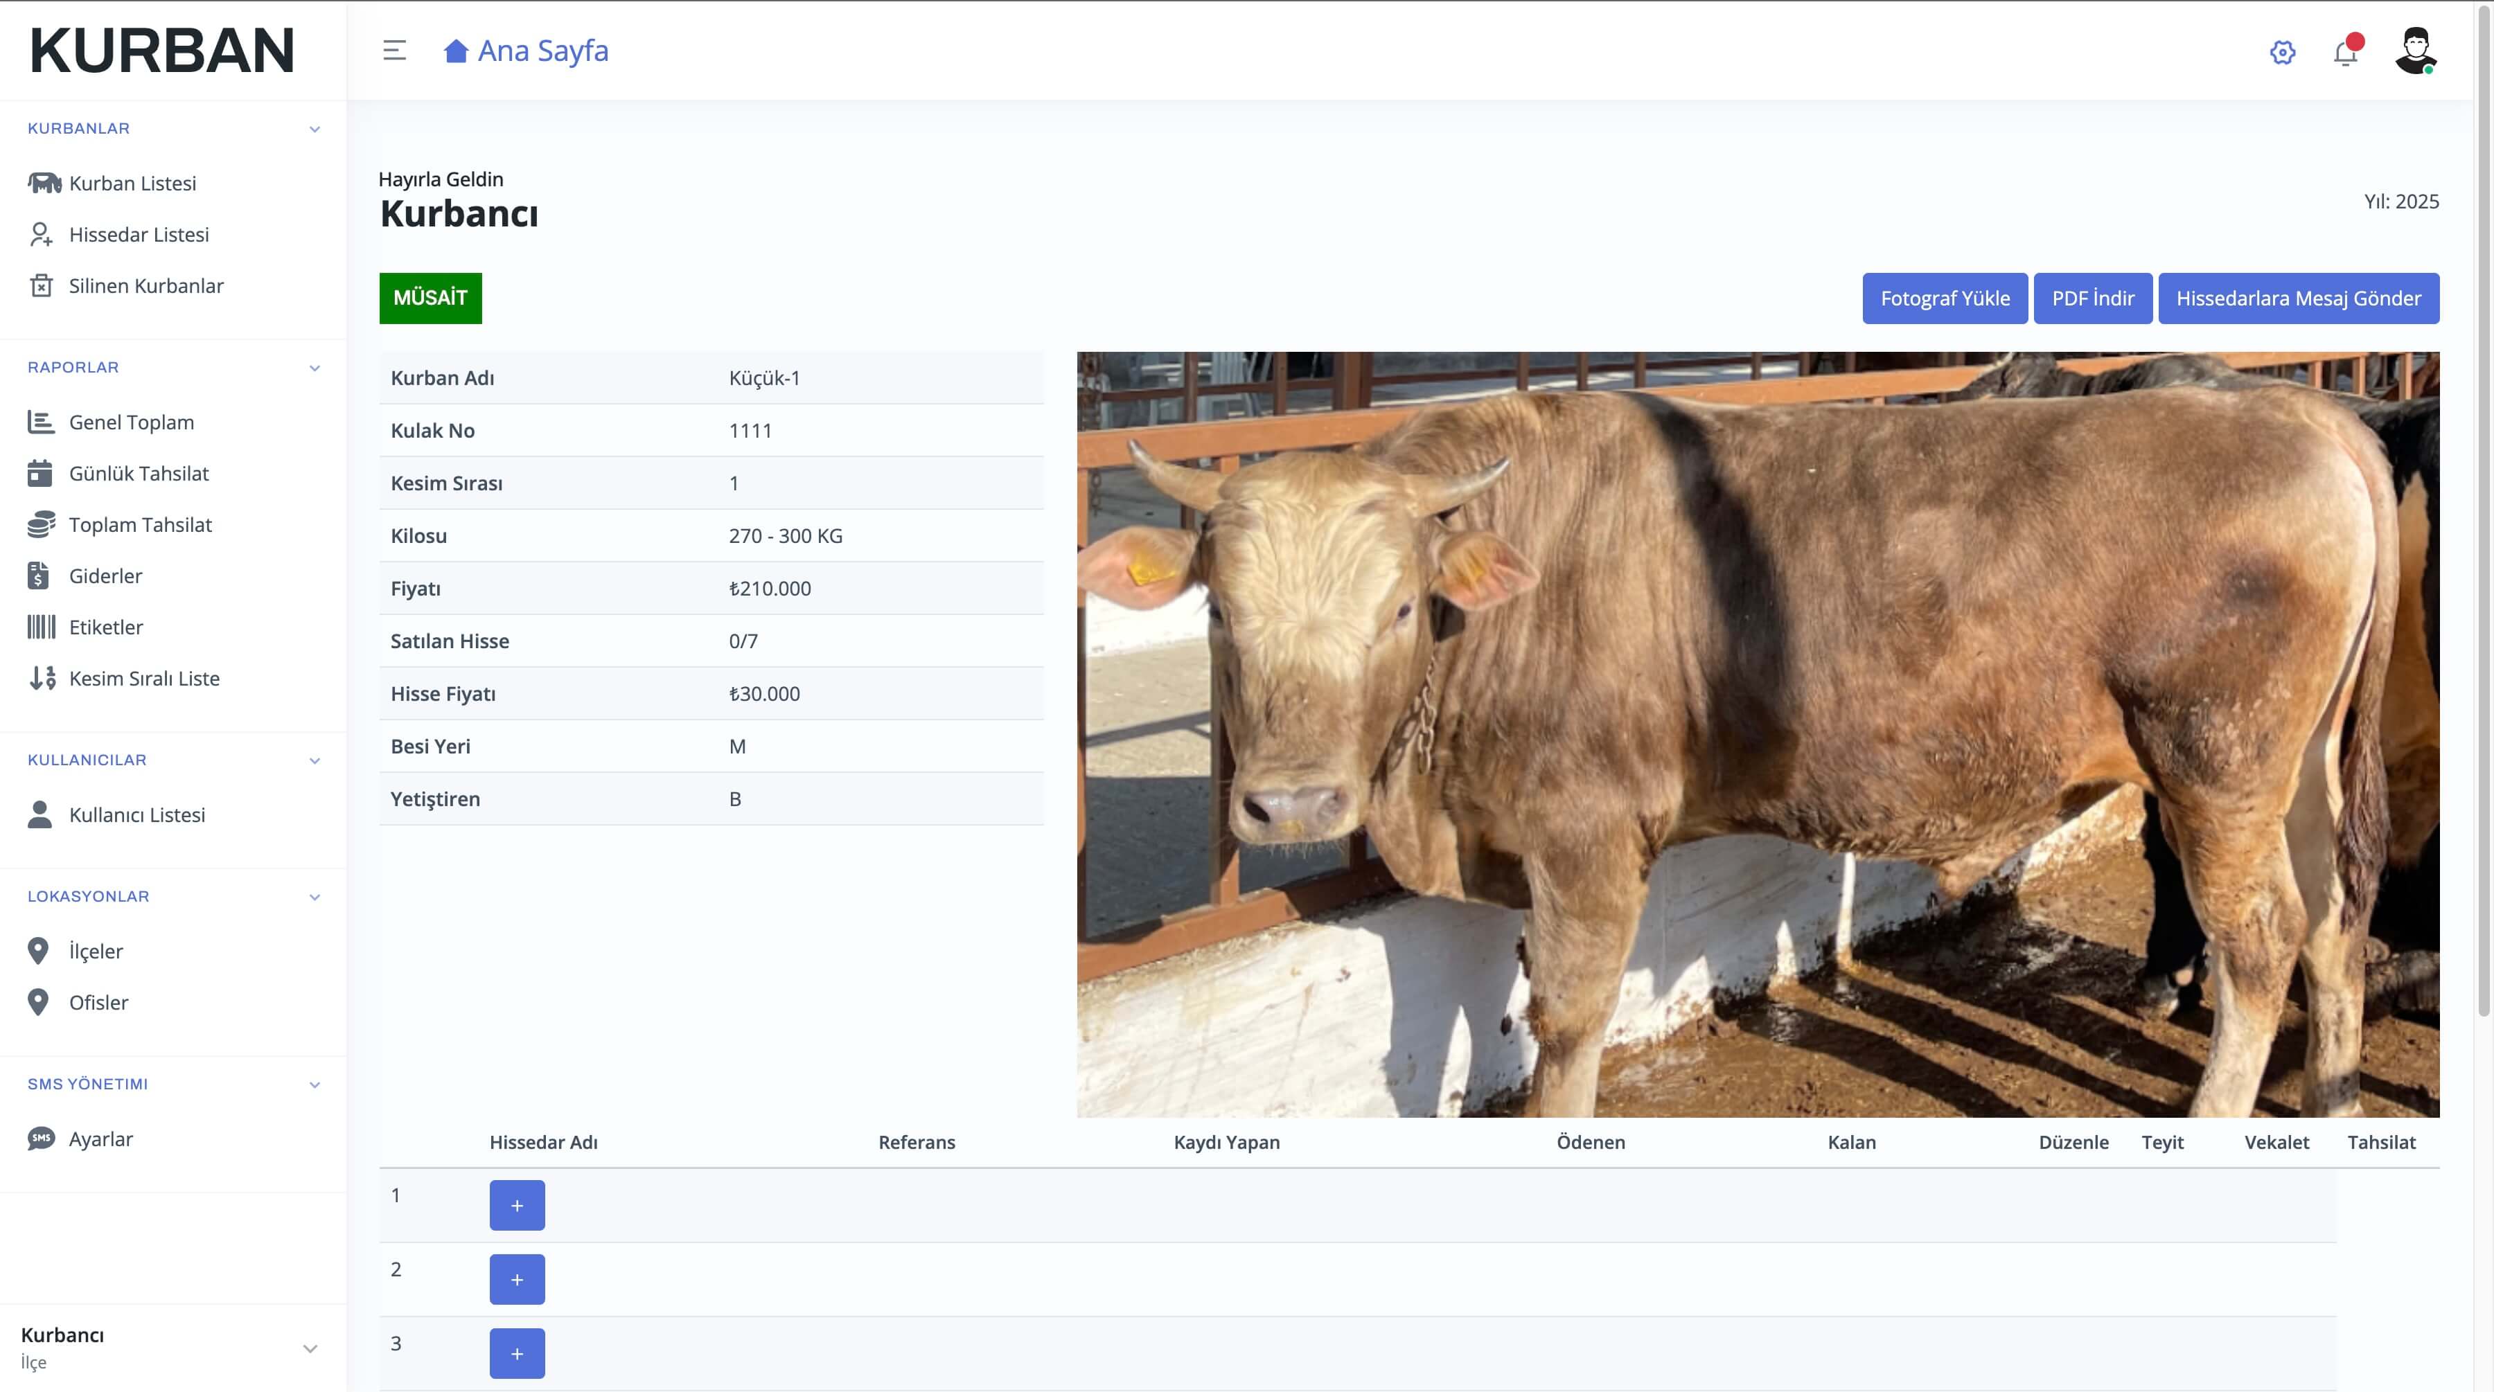Click the hamburger menu toggle icon

tap(394, 51)
